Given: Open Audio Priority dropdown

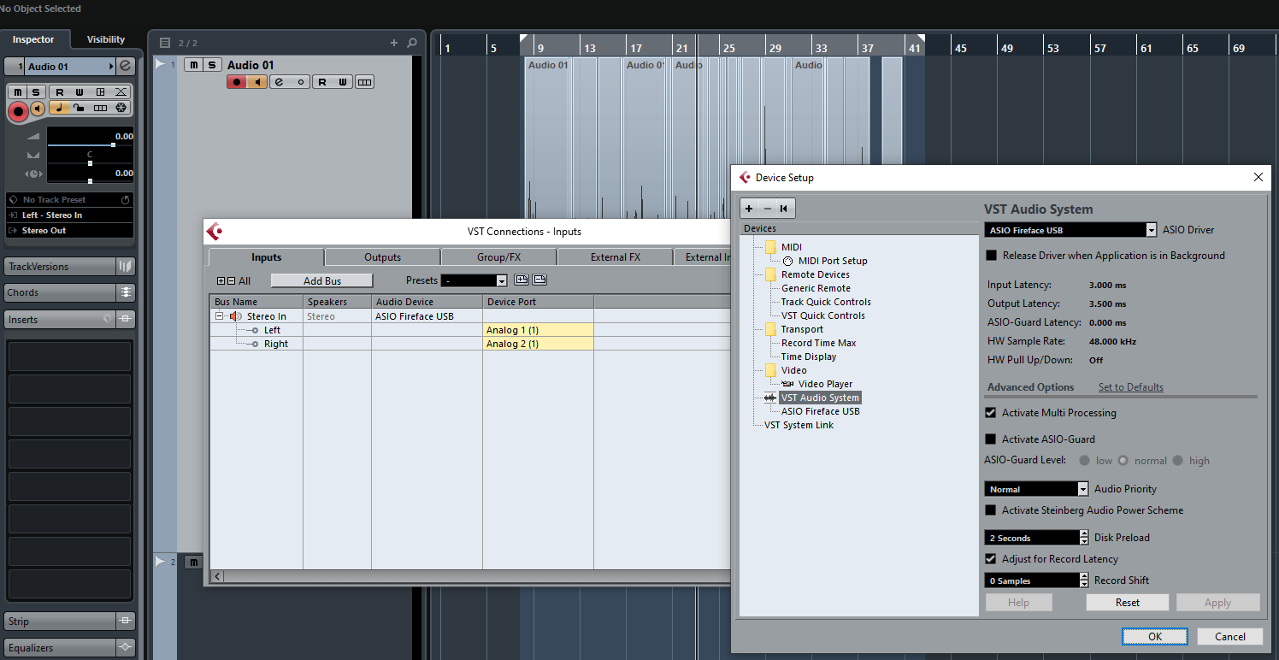Looking at the screenshot, I should click(1083, 489).
